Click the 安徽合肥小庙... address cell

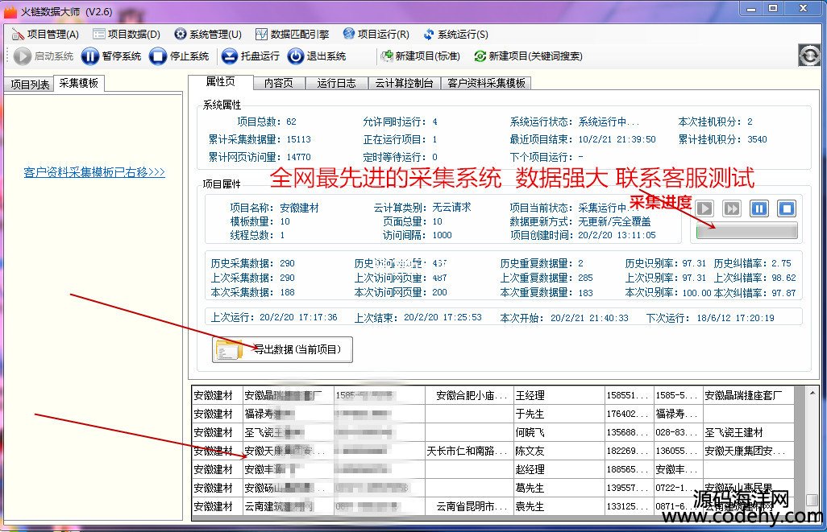tap(469, 395)
